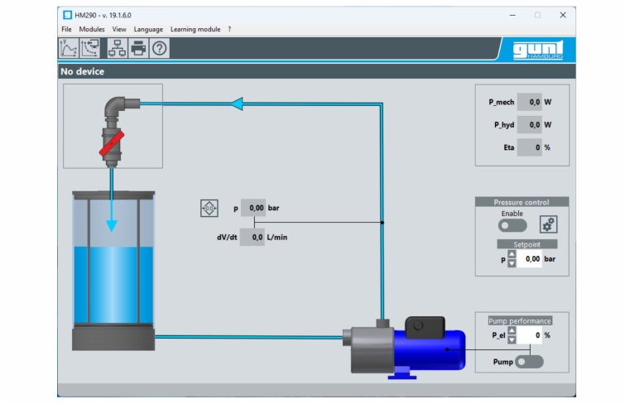
Task: Open pressure control settings gears icon
Action: point(549,224)
